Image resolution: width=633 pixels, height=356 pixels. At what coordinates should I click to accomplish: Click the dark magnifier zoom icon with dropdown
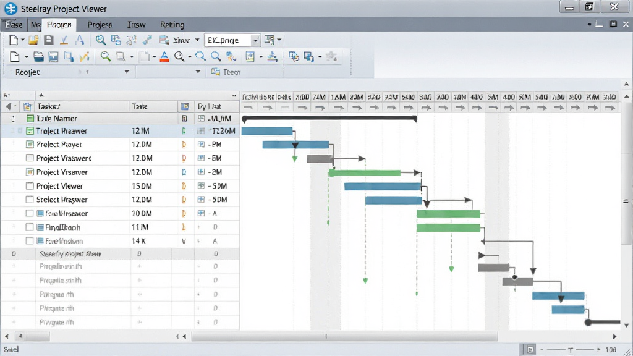180,56
